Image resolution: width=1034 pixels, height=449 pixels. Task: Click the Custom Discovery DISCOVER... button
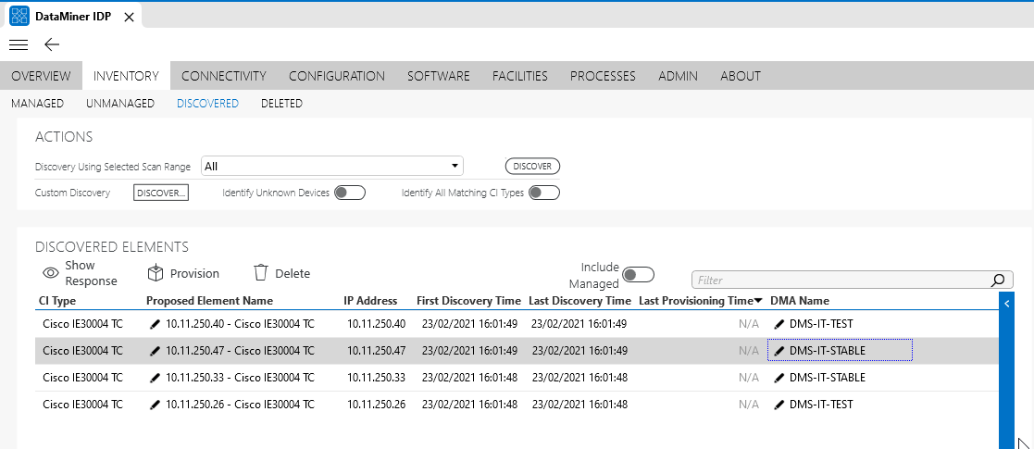pos(161,193)
